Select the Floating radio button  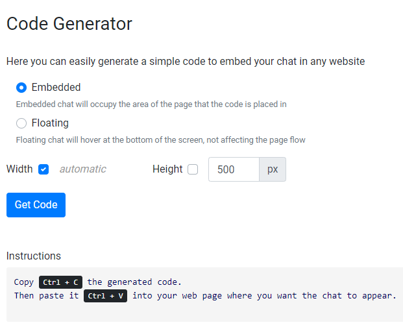pos(21,123)
